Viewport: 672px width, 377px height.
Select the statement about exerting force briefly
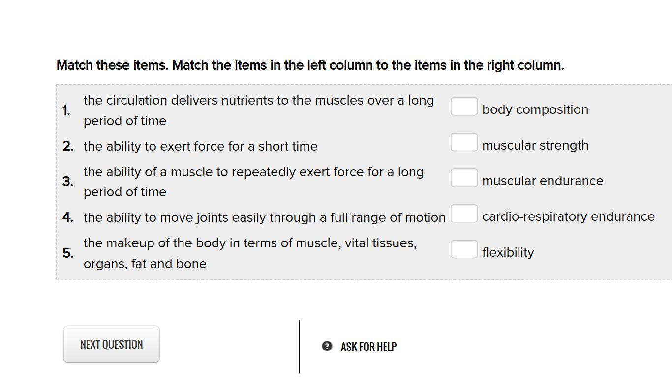tap(200, 146)
